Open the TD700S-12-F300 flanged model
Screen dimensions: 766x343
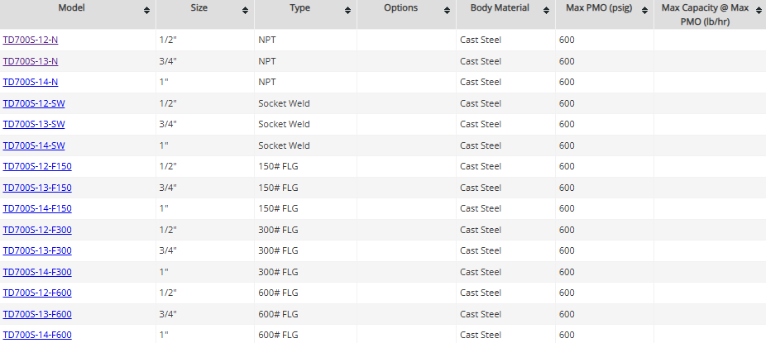click(x=37, y=230)
